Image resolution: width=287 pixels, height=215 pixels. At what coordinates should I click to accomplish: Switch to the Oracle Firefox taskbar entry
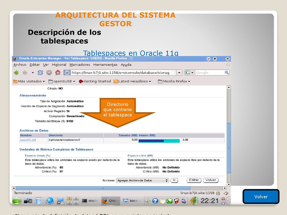click(111, 201)
